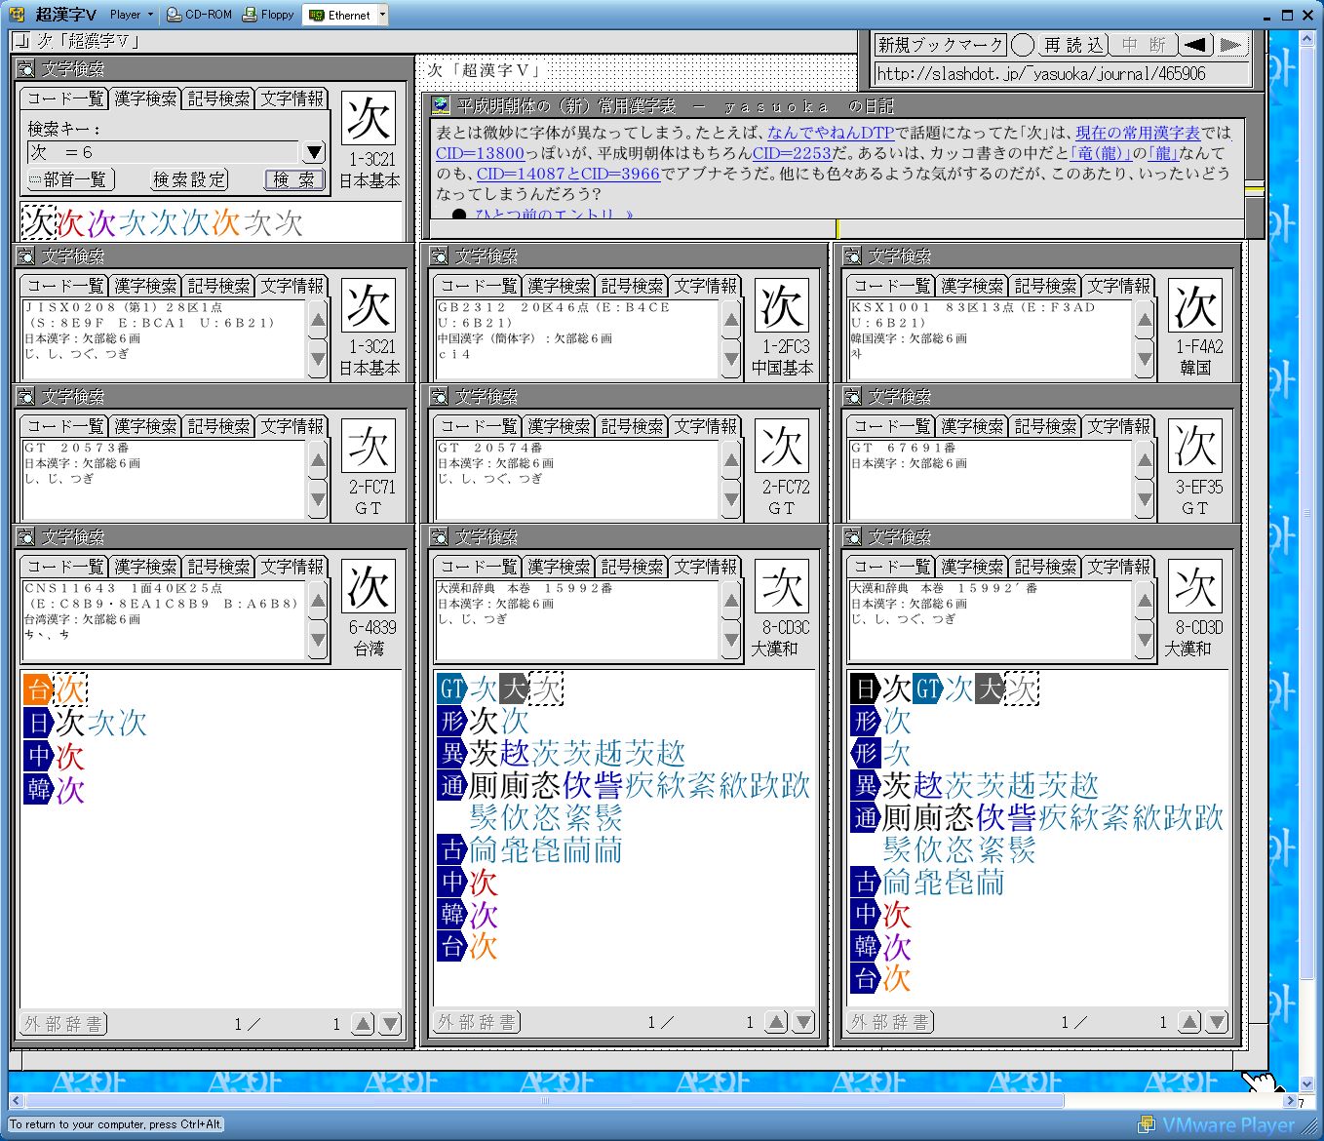Screen dimensions: 1324x1141
Task: Open the 検索キー history dropdown arrow
Action: tap(314, 152)
